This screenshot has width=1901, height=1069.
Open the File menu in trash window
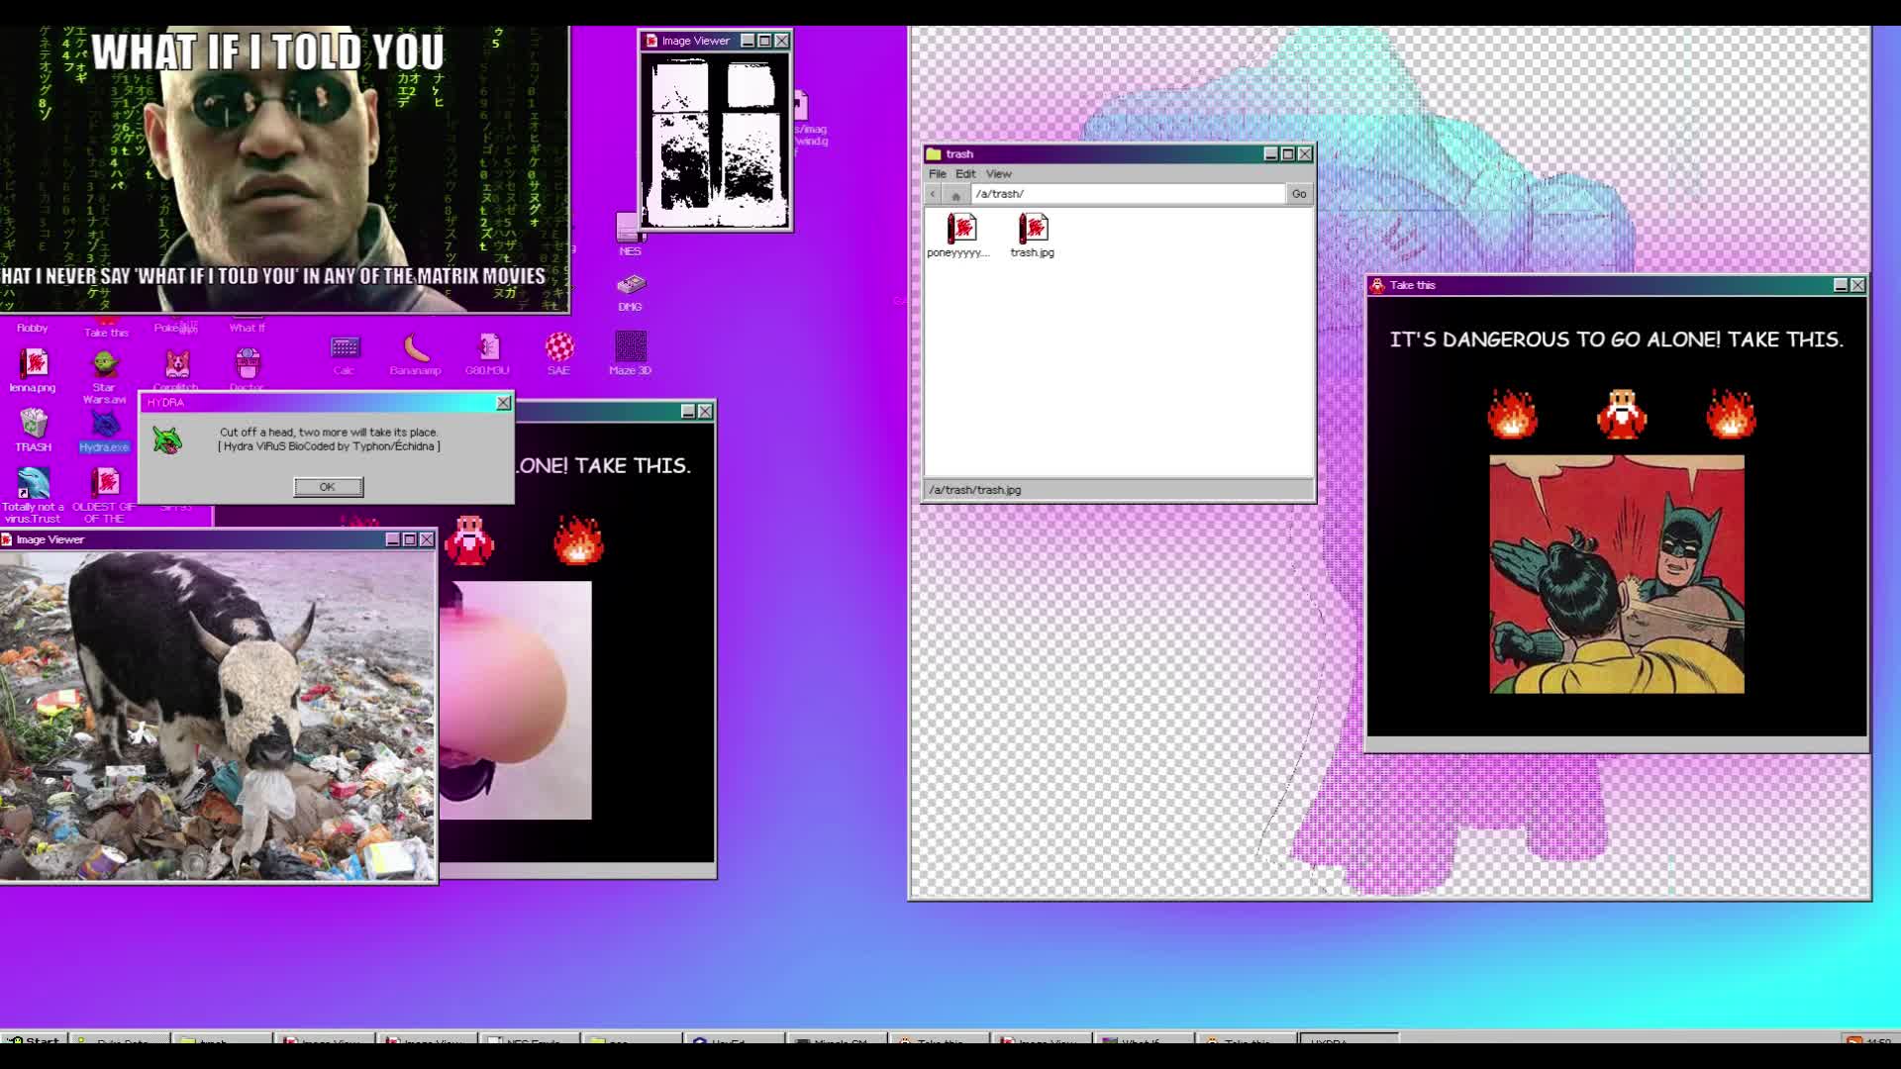tap(937, 174)
